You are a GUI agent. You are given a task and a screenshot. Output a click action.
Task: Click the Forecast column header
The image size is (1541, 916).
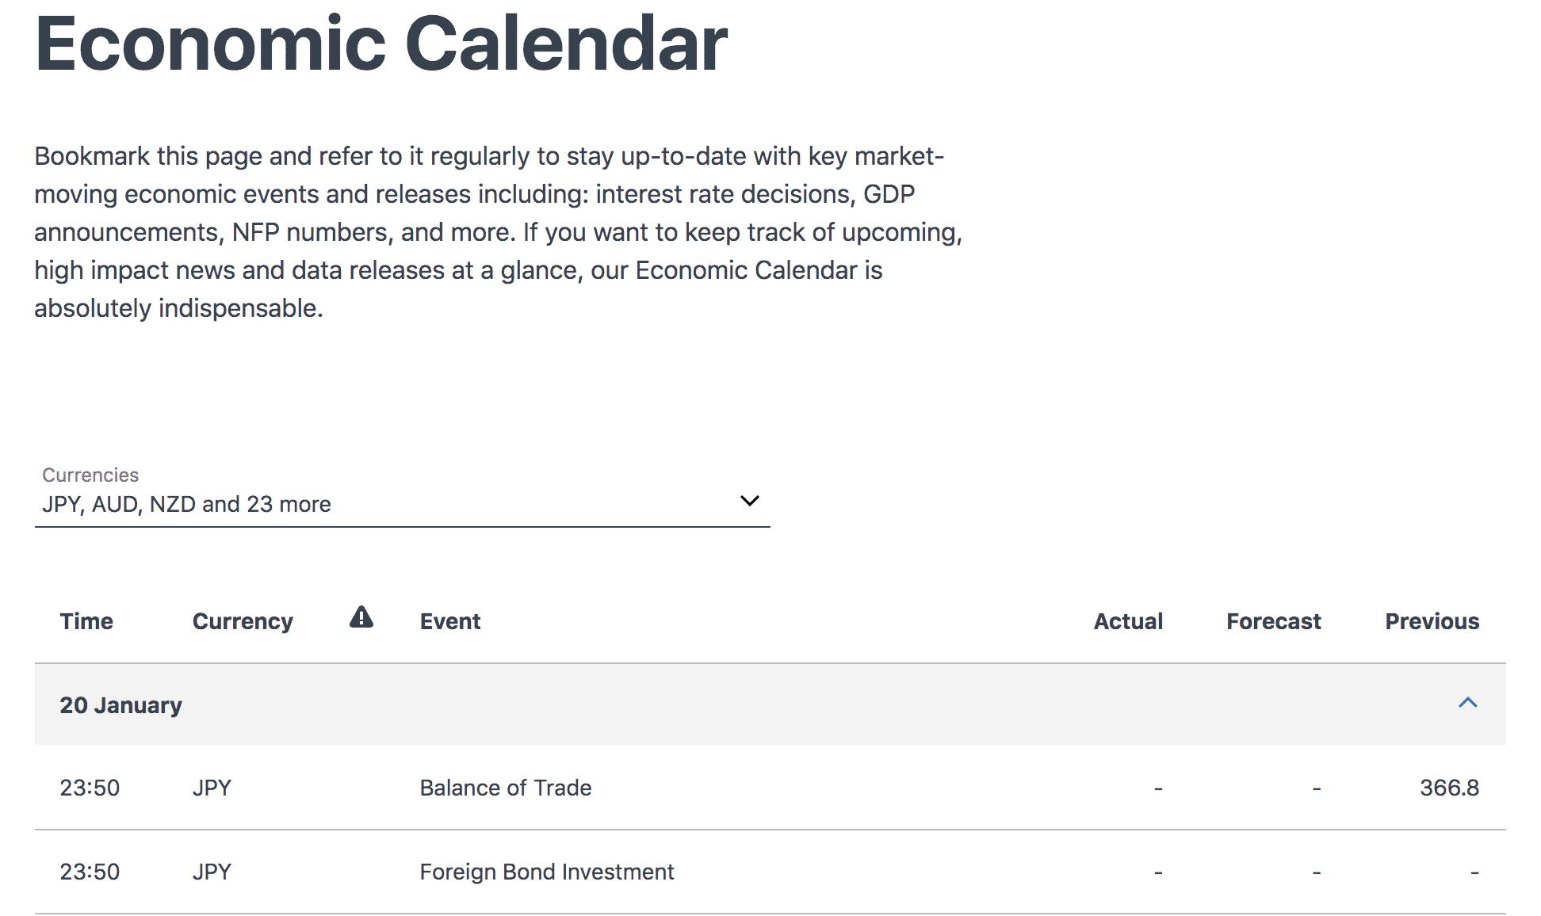[1274, 621]
